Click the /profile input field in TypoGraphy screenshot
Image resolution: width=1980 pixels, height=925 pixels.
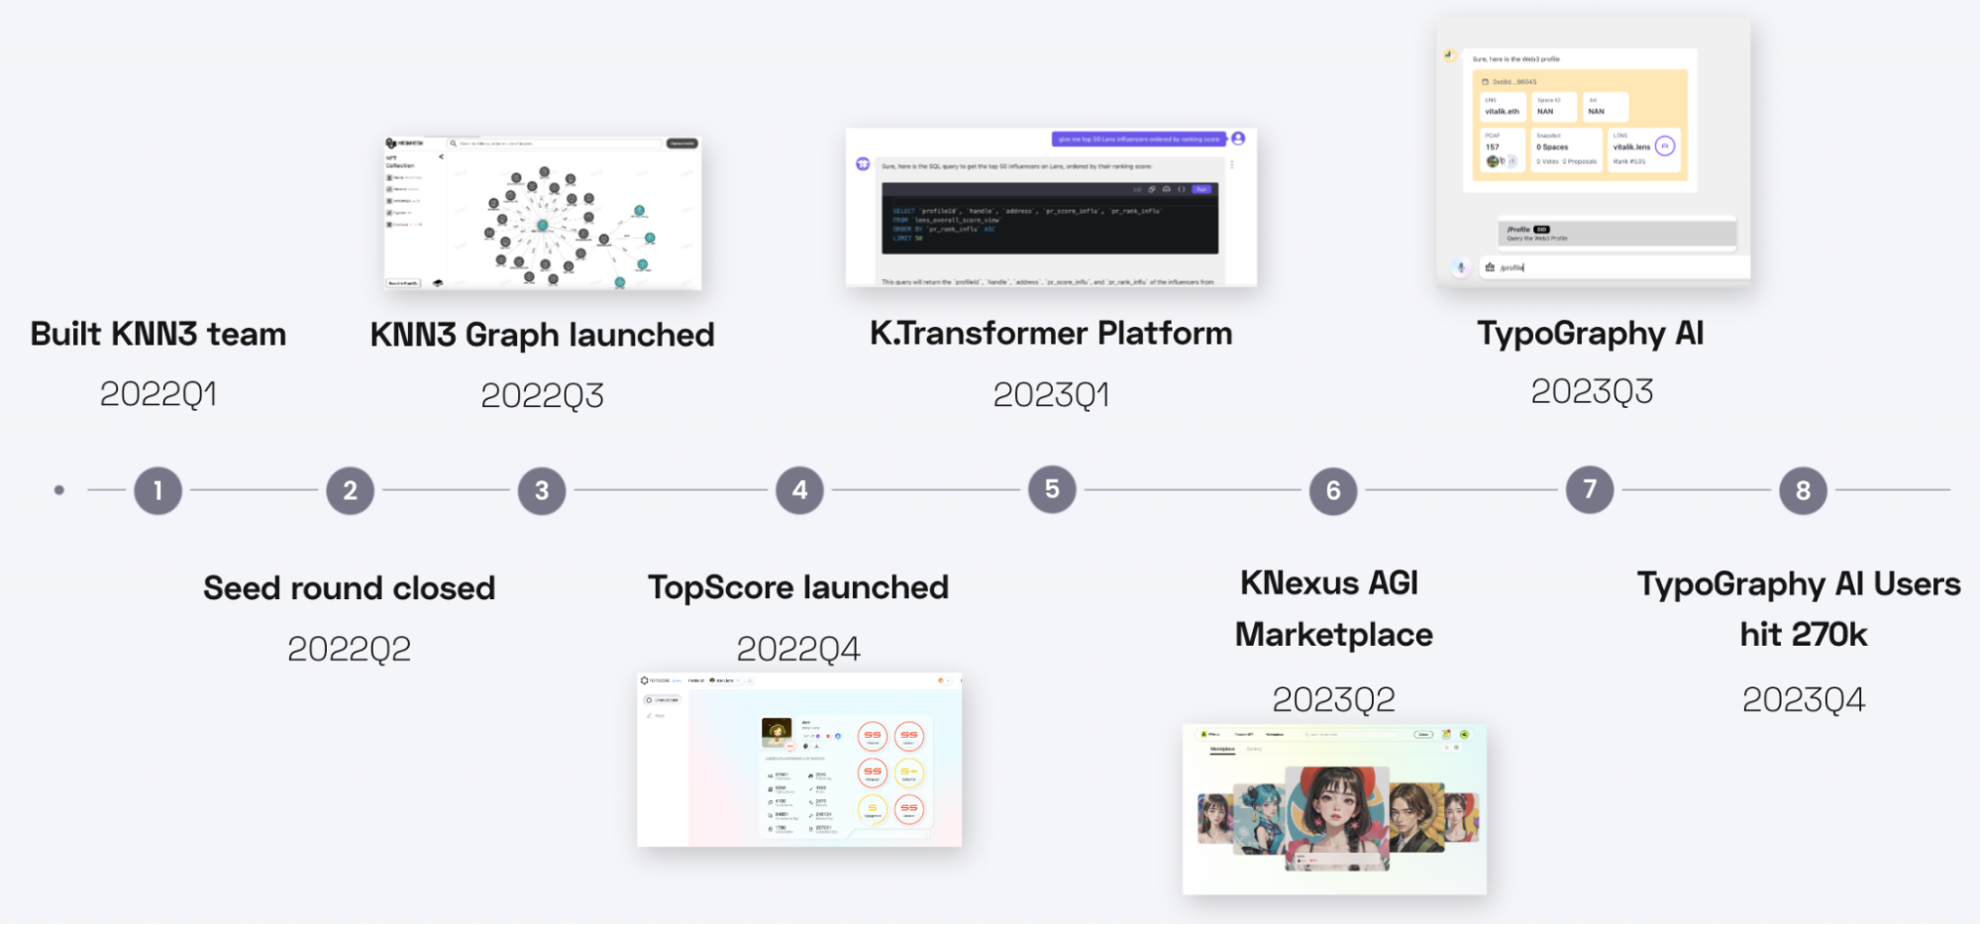[x=1615, y=267]
